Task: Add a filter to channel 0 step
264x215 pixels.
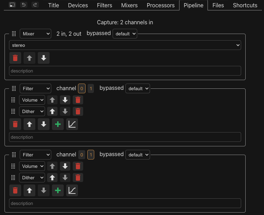Action: (x=58, y=124)
